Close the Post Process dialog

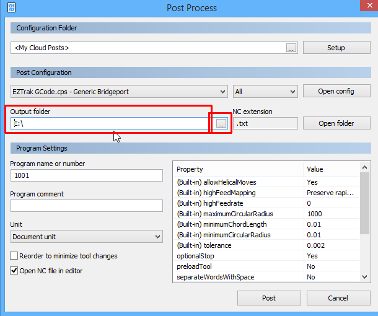click(369, 6)
